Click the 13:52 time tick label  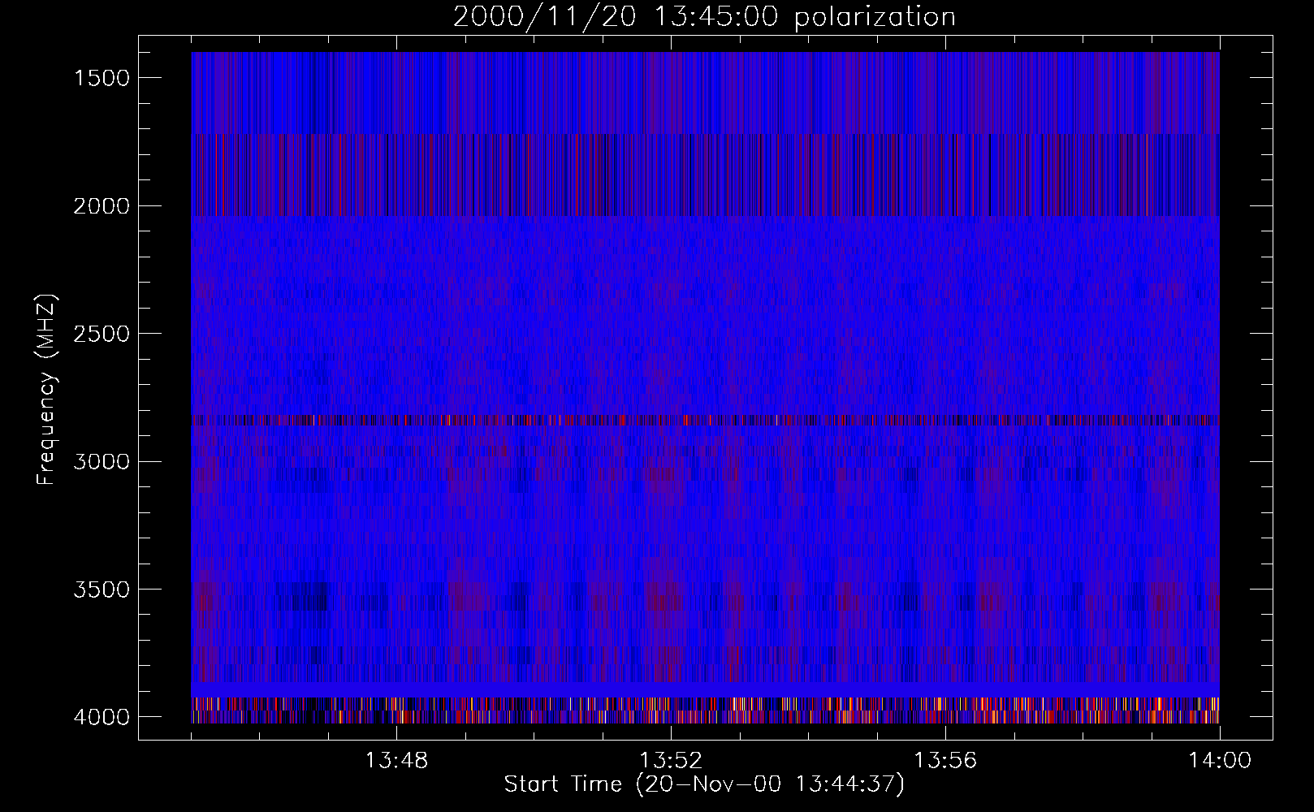pos(671,761)
